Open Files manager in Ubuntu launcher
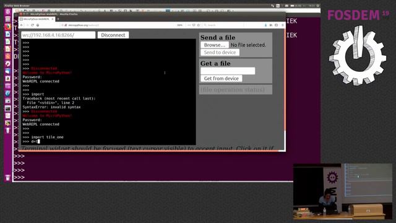This screenshot has width=396, height=223. 8,19
